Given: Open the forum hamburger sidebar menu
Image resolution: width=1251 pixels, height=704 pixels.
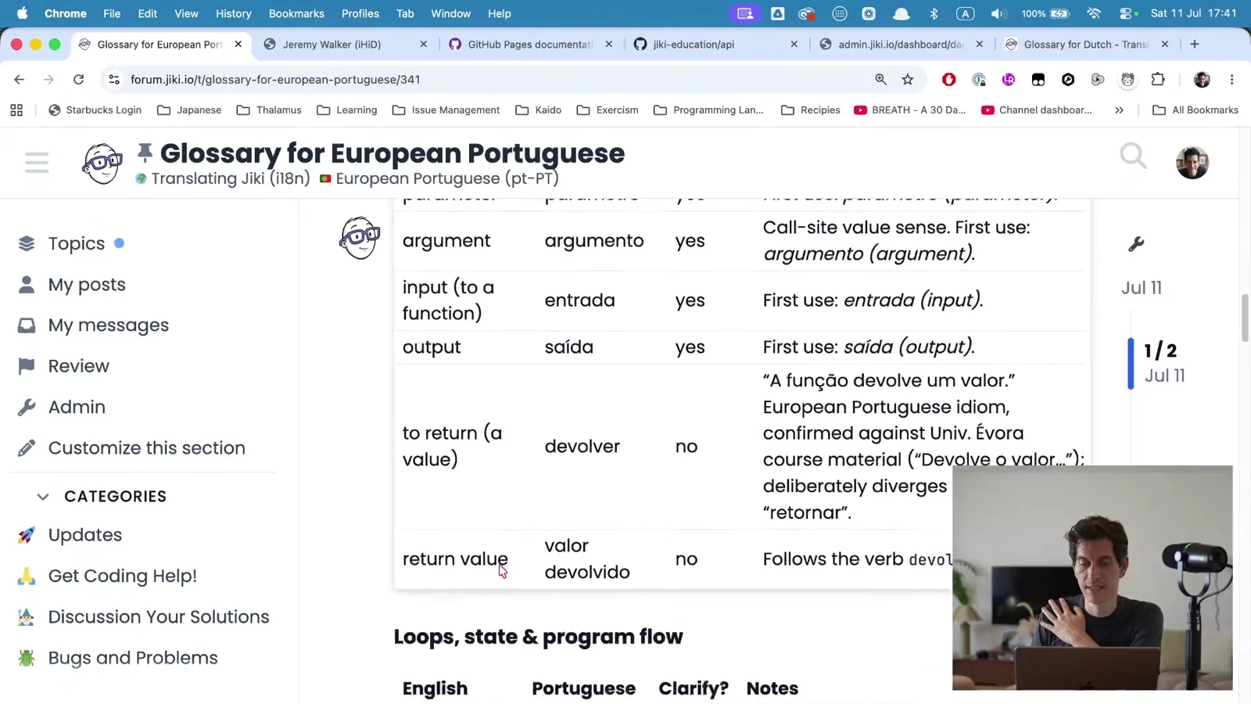Looking at the screenshot, I should (x=37, y=163).
